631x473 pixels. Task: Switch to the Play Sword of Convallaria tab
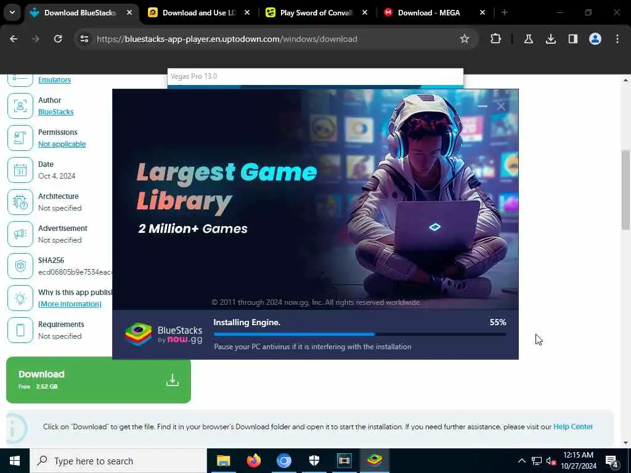point(316,13)
